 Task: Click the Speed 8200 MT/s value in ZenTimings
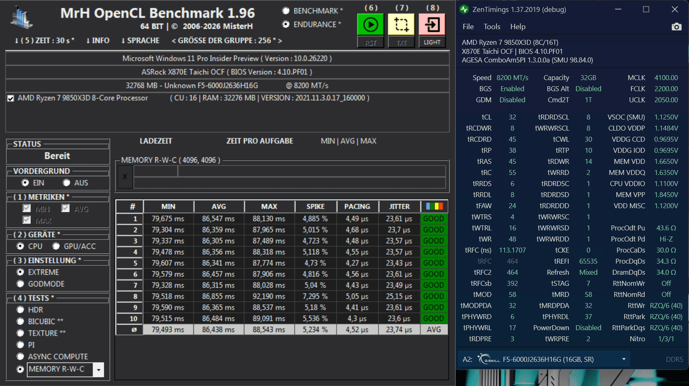click(512, 78)
